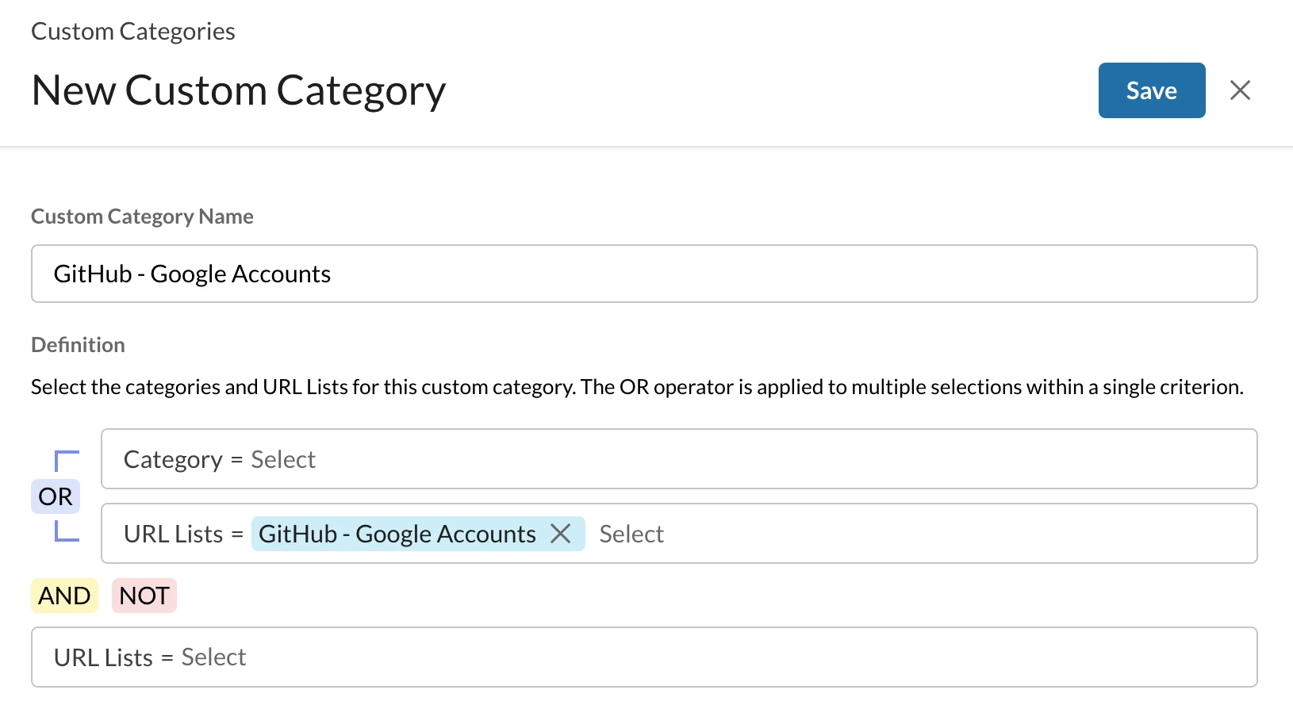
Task: Click the Definition heading text
Action: pyautogui.click(x=78, y=345)
